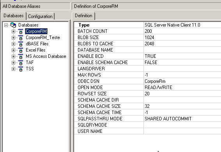Image resolution: width=221 pixels, height=152 pixels.
Task: Click the CorporeRM database alias icon
Action: tap(21, 31)
